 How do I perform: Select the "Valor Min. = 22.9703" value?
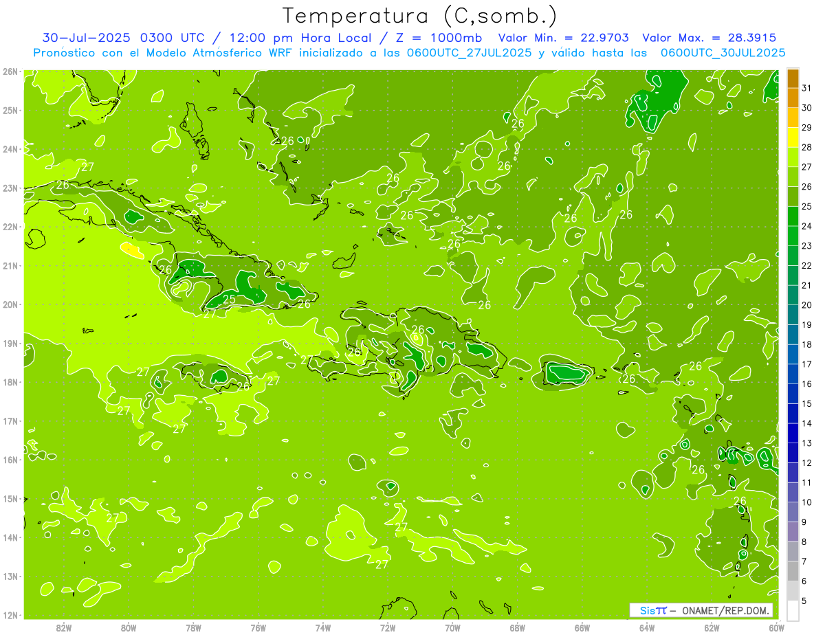pos(564,38)
